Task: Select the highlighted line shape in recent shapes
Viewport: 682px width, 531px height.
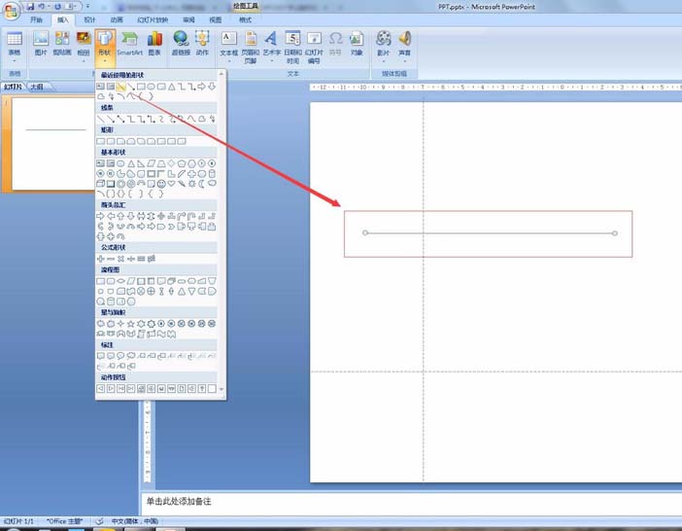Action: click(121, 87)
